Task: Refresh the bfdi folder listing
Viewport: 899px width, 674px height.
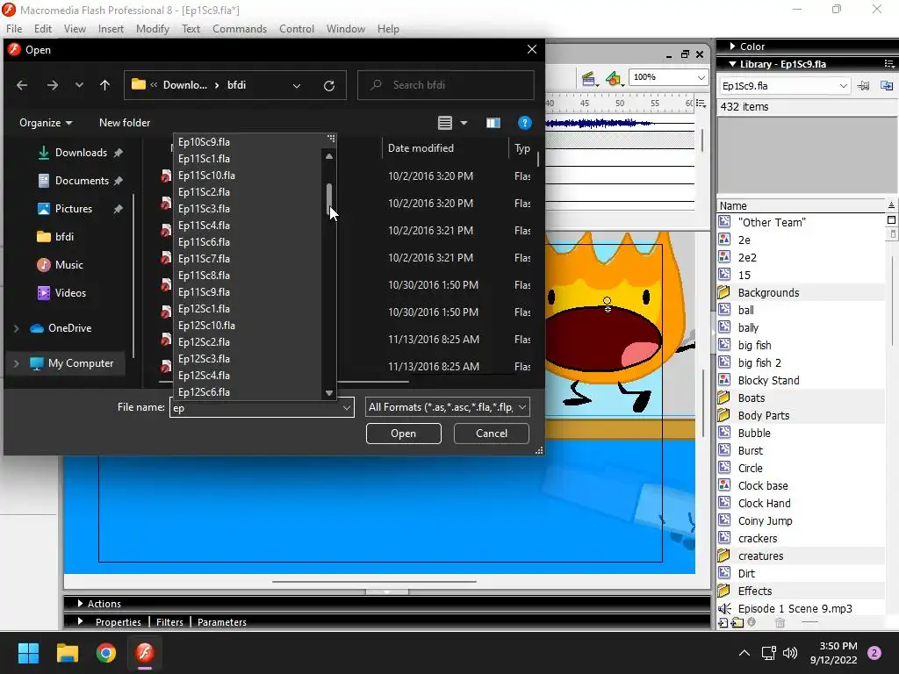Action: (329, 85)
